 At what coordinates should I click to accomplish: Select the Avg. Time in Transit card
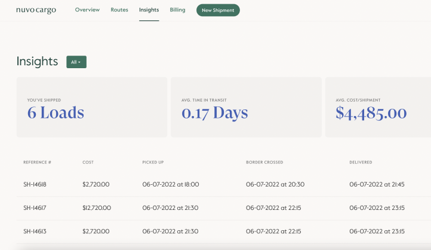(246, 107)
